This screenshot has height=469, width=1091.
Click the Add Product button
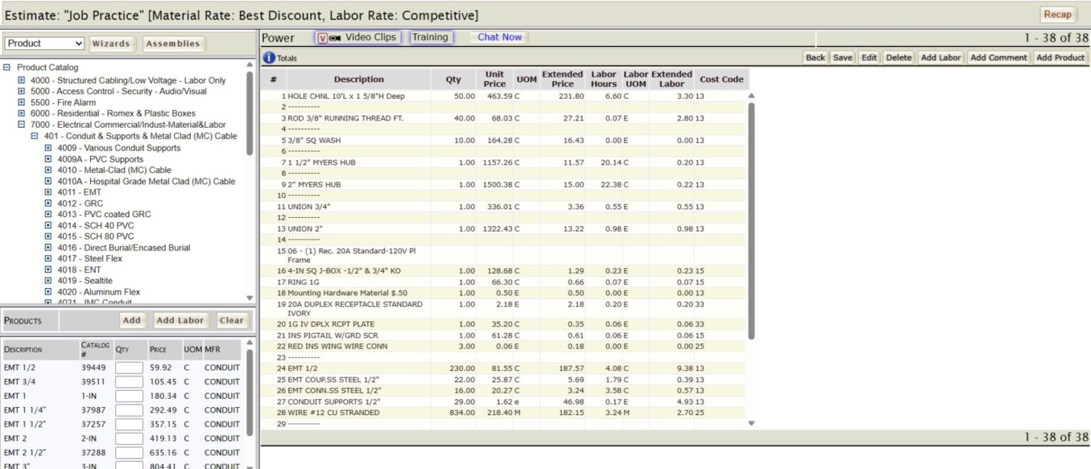tap(1060, 57)
